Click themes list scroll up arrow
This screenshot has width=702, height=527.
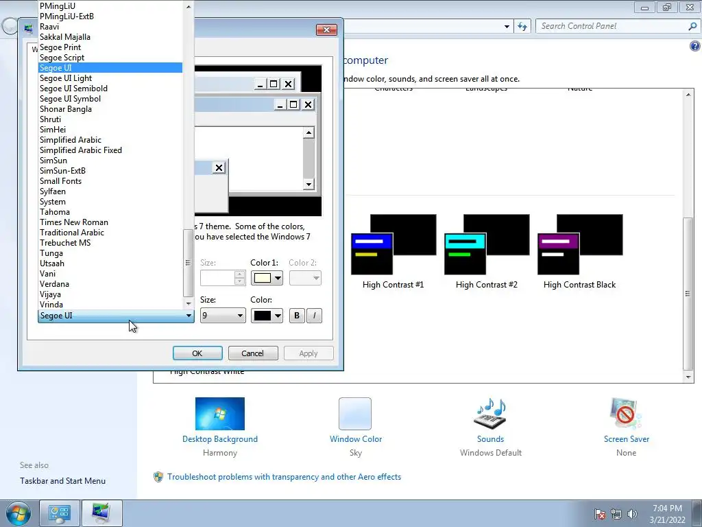click(x=688, y=95)
